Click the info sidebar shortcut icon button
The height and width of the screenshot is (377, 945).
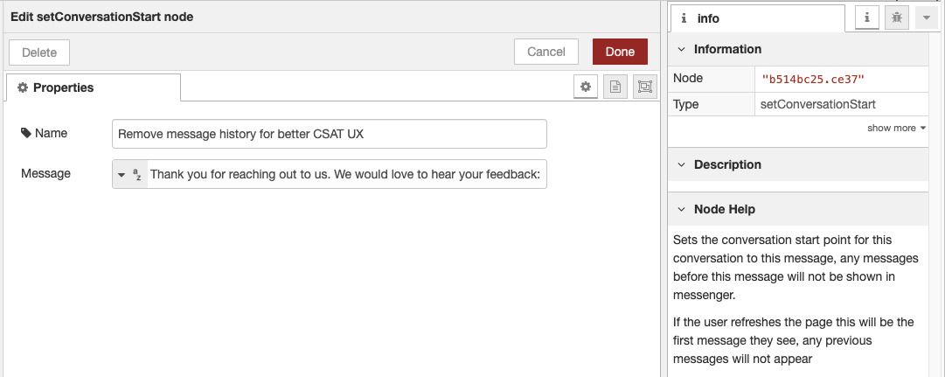point(866,17)
